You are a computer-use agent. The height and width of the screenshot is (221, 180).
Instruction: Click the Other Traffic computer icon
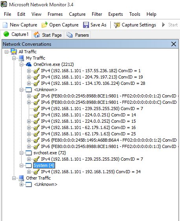tap(21, 178)
